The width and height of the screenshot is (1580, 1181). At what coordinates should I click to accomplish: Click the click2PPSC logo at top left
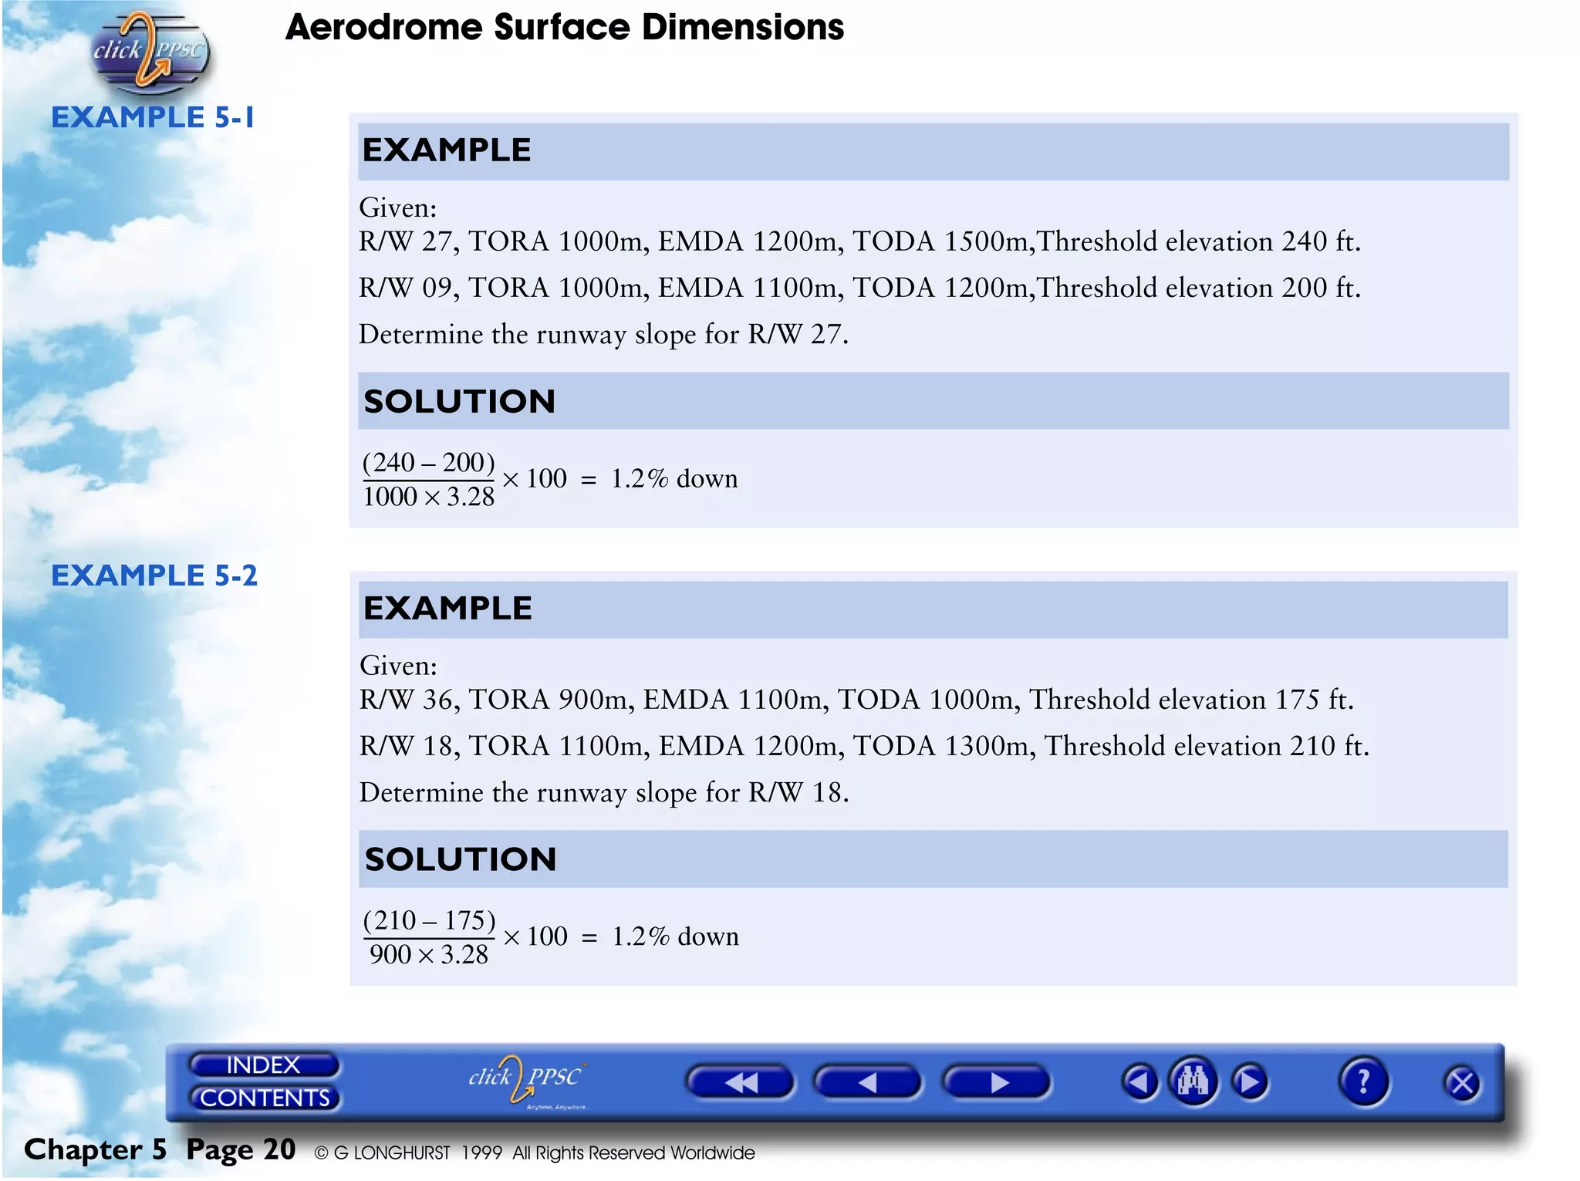tap(148, 51)
